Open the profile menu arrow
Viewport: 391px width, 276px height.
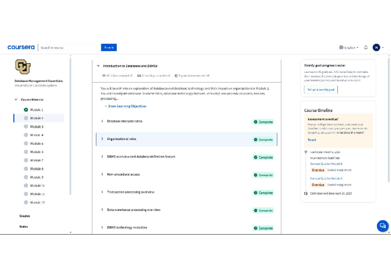383,48
